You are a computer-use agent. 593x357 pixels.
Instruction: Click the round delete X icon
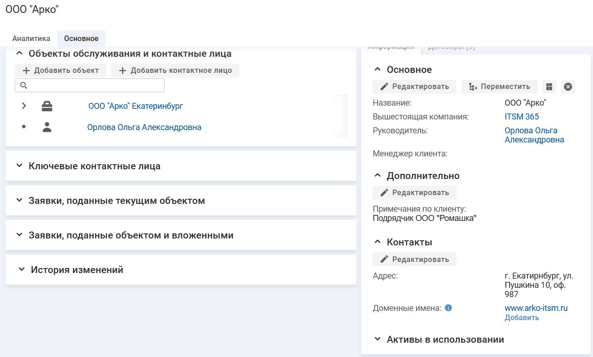click(568, 87)
